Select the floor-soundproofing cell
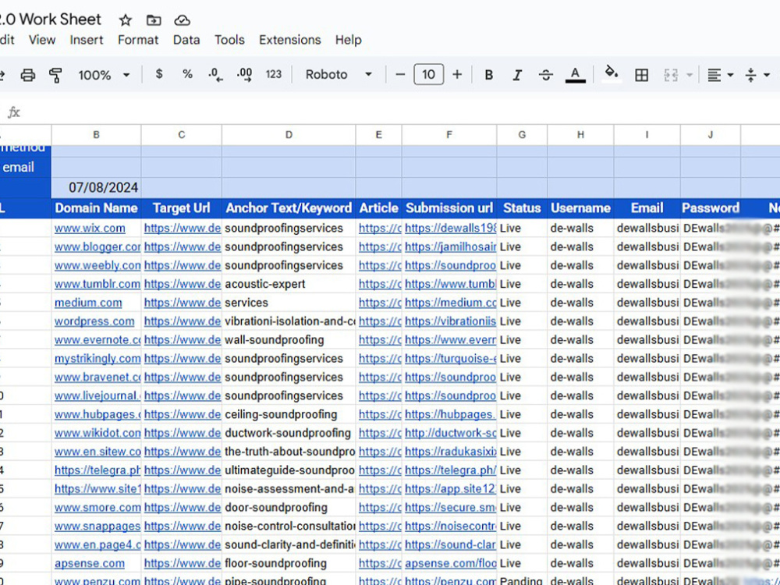 click(x=289, y=564)
